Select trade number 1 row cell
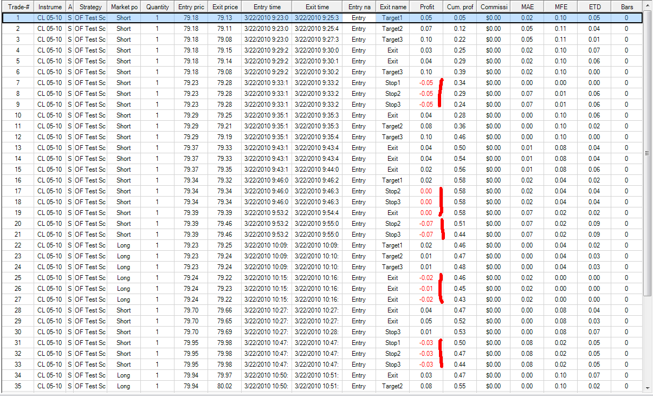 [18, 18]
